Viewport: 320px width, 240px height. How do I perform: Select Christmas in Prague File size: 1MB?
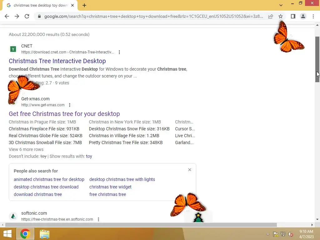point(42,122)
